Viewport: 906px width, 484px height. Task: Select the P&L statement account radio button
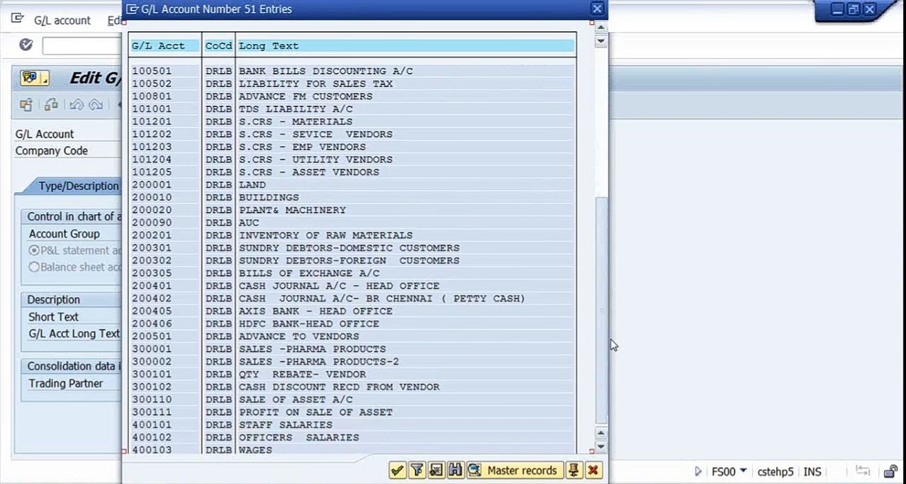click(34, 250)
